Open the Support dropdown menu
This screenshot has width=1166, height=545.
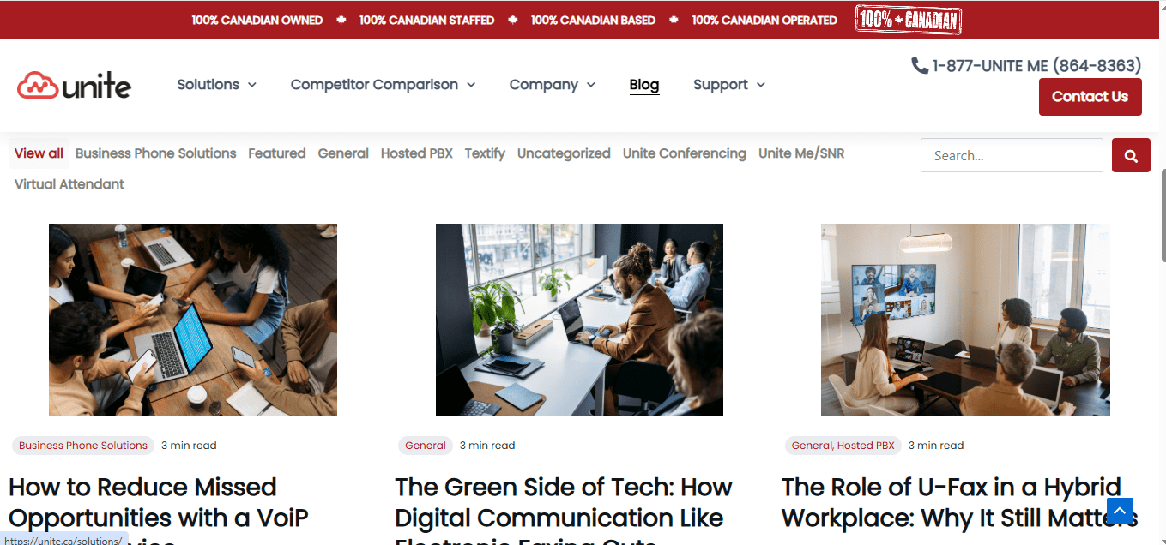[729, 84]
